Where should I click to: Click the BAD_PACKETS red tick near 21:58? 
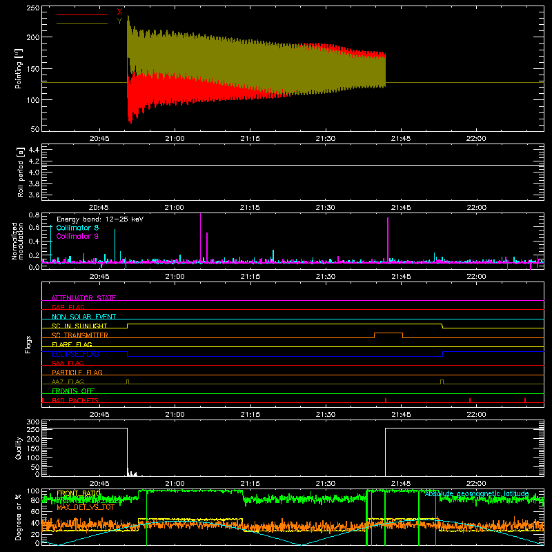(x=470, y=400)
